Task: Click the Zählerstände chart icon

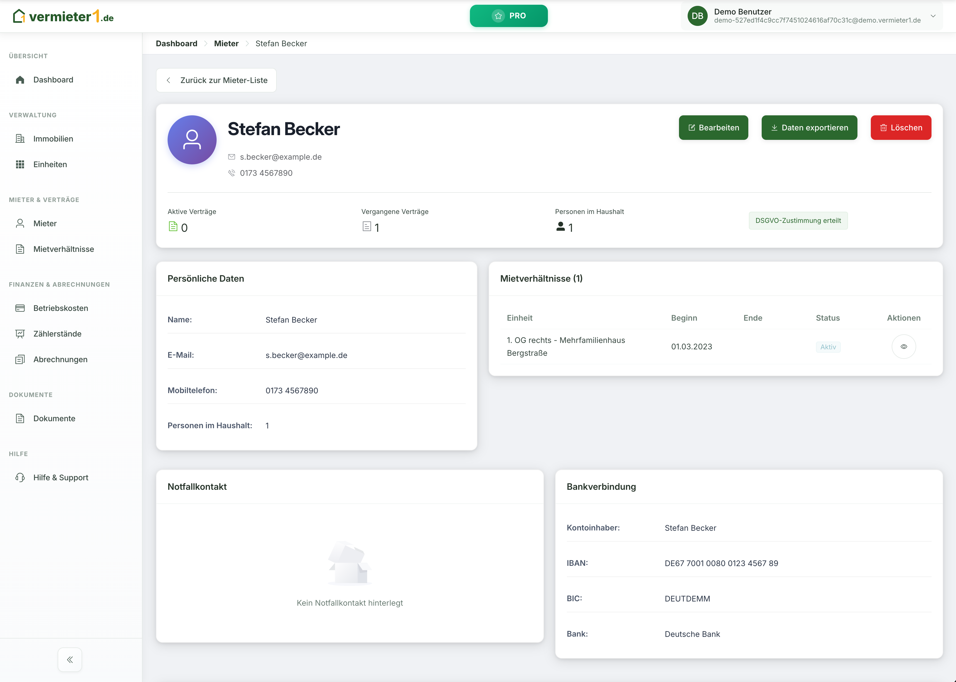Action: pos(20,334)
